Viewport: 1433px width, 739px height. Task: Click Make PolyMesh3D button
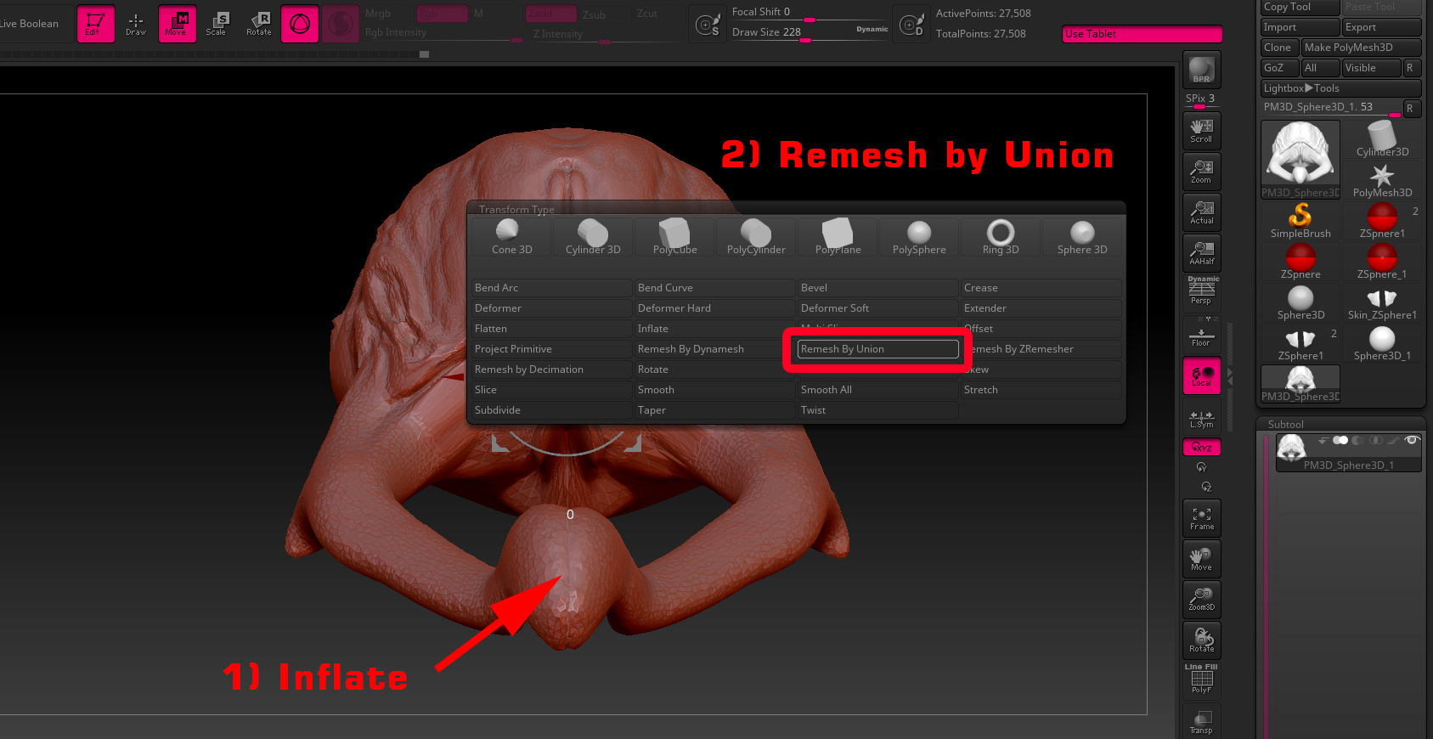pyautogui.click(x=1361, y=48)
